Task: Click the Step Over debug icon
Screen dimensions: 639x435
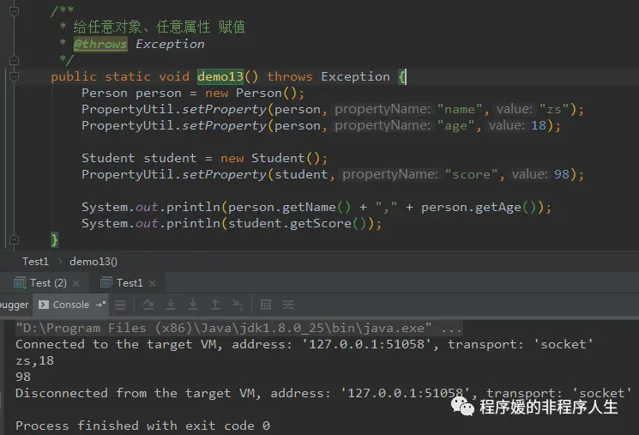Action: 171,305
